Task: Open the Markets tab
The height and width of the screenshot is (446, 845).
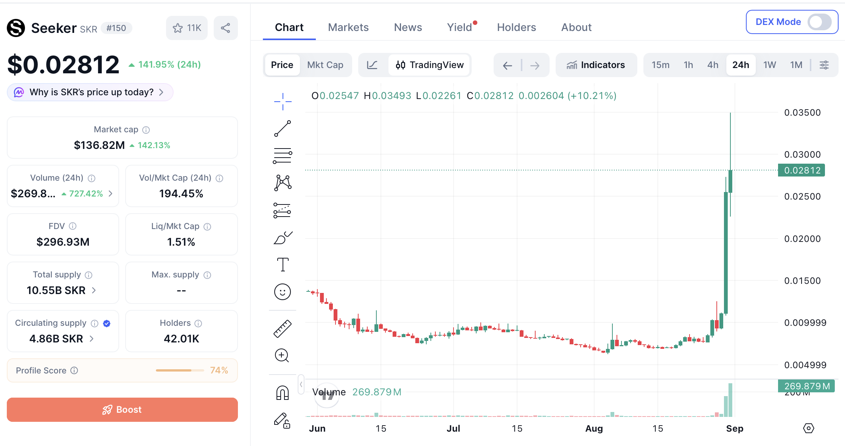Action: 348,27
